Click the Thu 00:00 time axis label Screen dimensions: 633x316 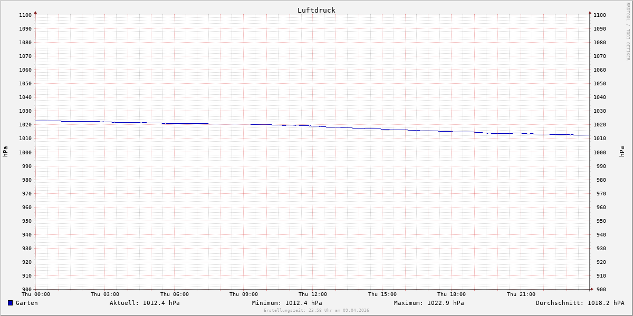tap(35, 294)
